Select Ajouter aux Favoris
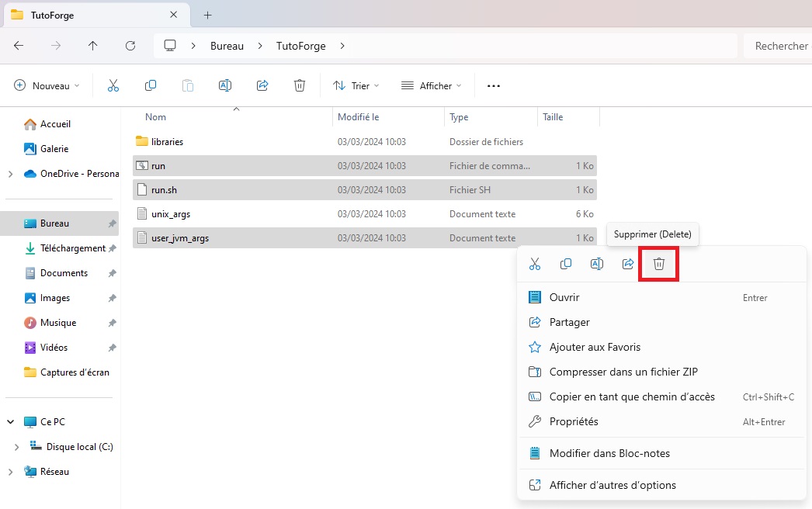 pyautogui.click(x=662, y=347)
